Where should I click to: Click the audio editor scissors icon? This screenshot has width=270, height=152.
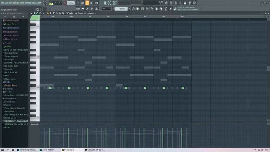pyautogui.click(x=171, y=3)
